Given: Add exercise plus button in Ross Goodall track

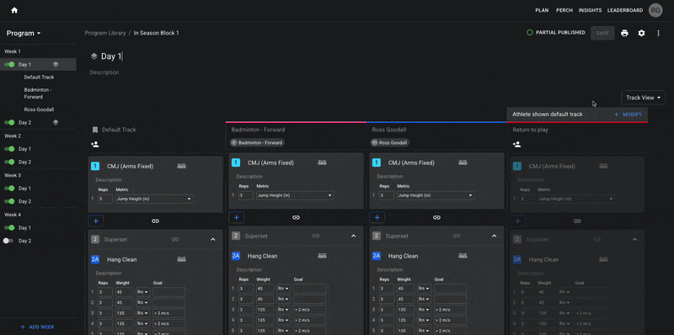Looking at the screenshot, I should 377,217.
